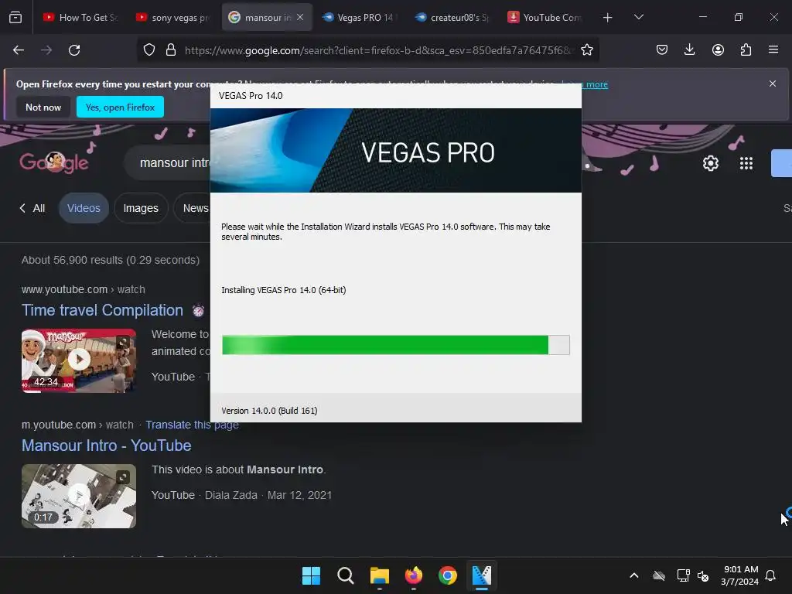This screenshot has width=792, height=594.
Task: Dismiss the Firefox startup notification bar
Action: (773, 84)
